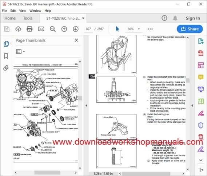
Task: Print the document using printer icon
Action: point(29,29)
